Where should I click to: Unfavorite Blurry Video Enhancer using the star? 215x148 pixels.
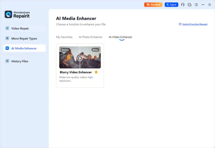click(x=96, y=72)
